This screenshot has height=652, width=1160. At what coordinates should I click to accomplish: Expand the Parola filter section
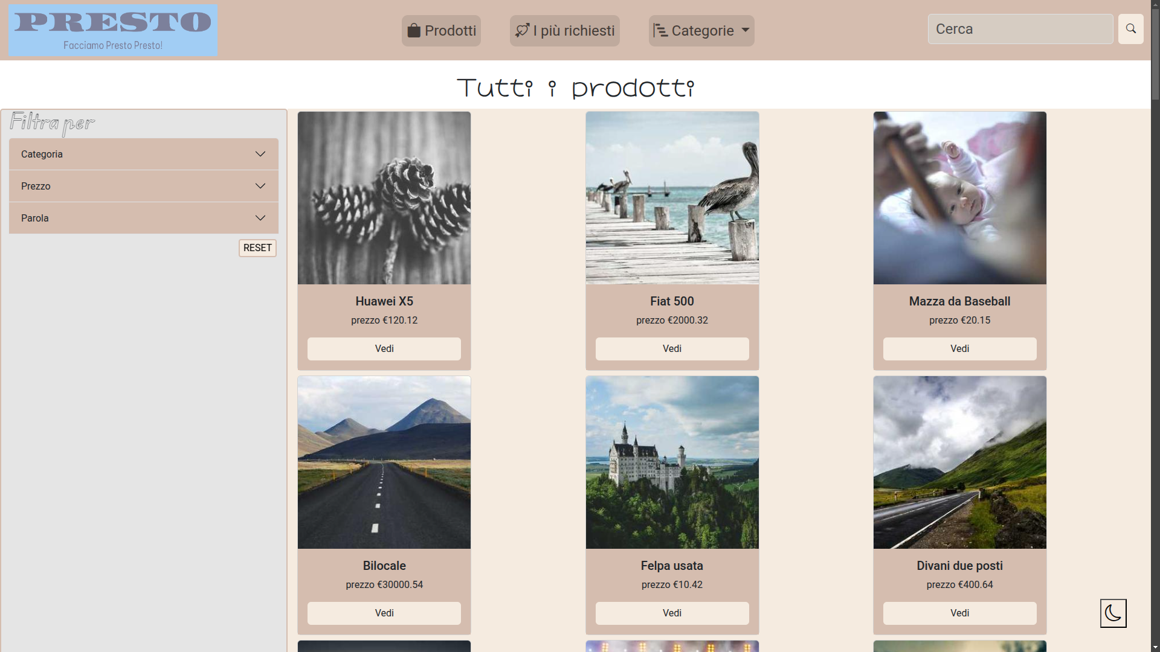coord(144,218)
